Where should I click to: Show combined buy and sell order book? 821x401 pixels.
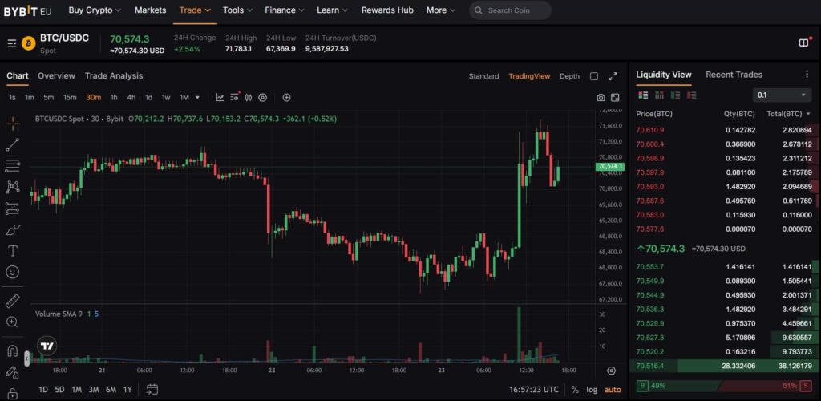(x=644, y=95)
